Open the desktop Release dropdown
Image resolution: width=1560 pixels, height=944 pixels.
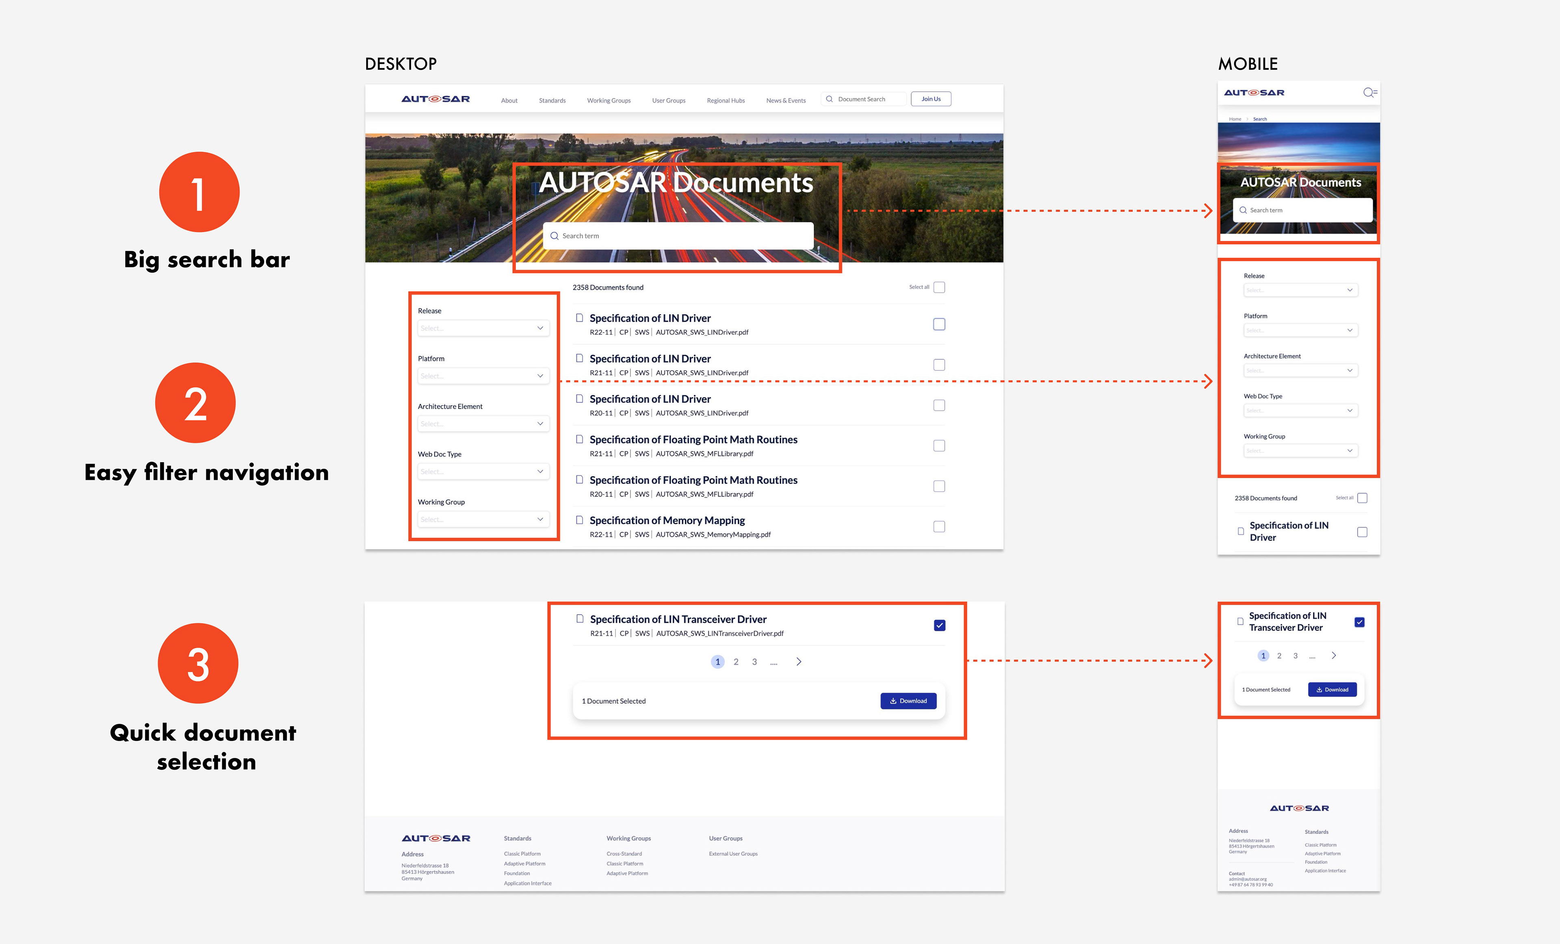click(483, 328)
